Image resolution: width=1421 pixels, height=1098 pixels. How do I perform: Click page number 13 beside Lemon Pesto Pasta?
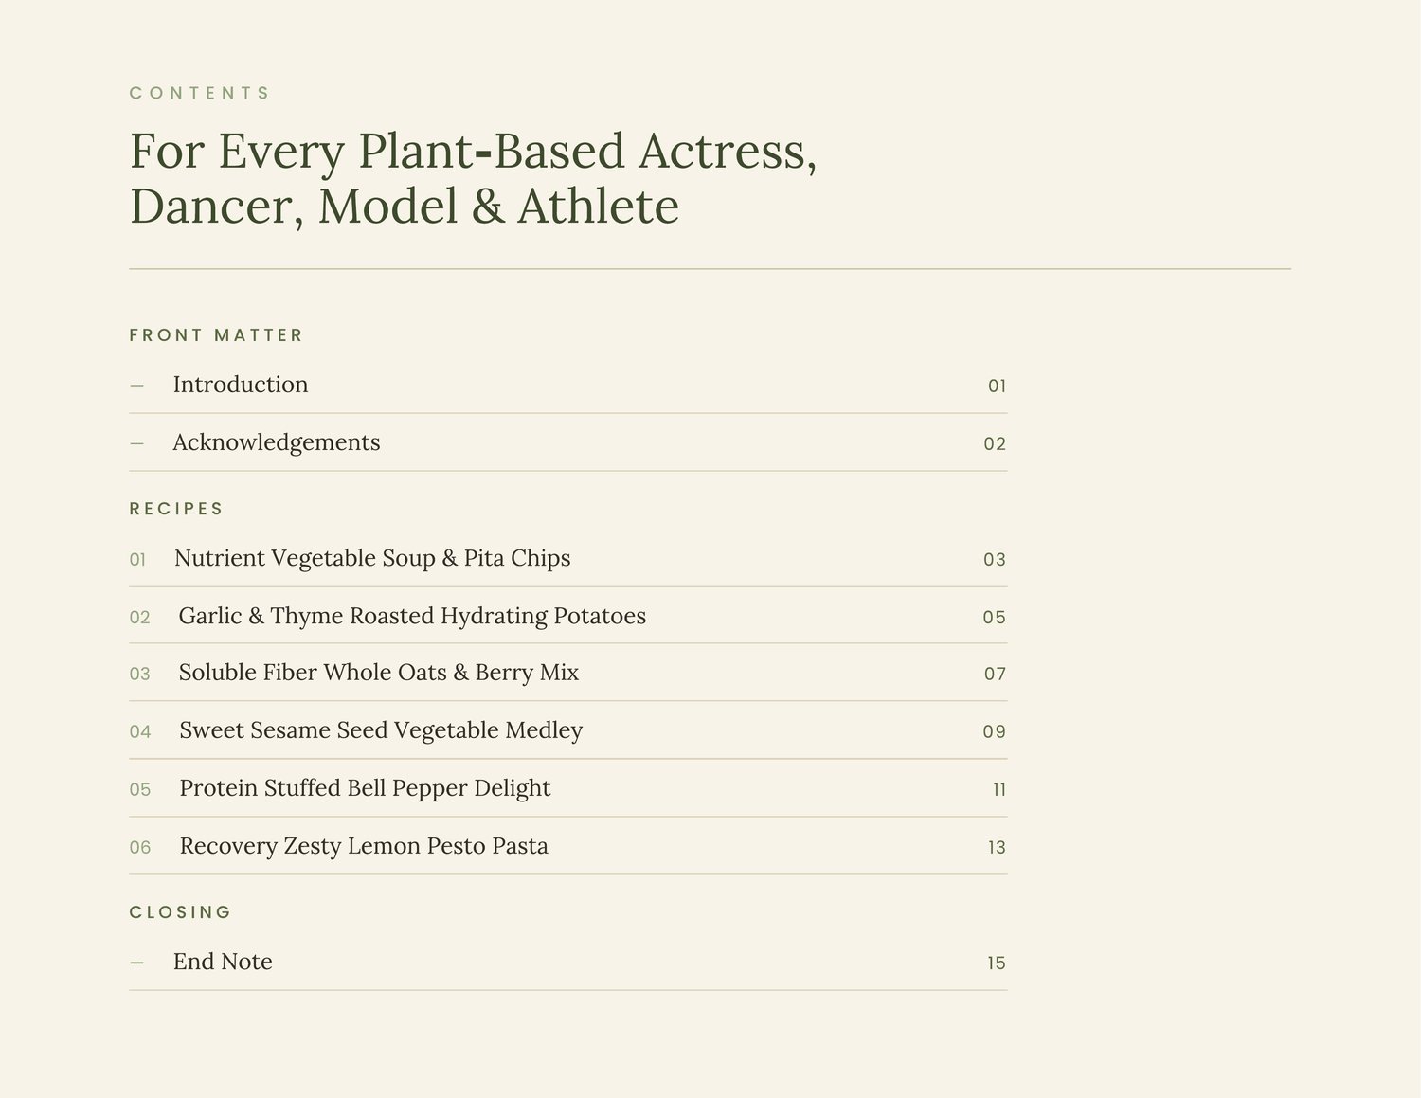tap(997, 847)
